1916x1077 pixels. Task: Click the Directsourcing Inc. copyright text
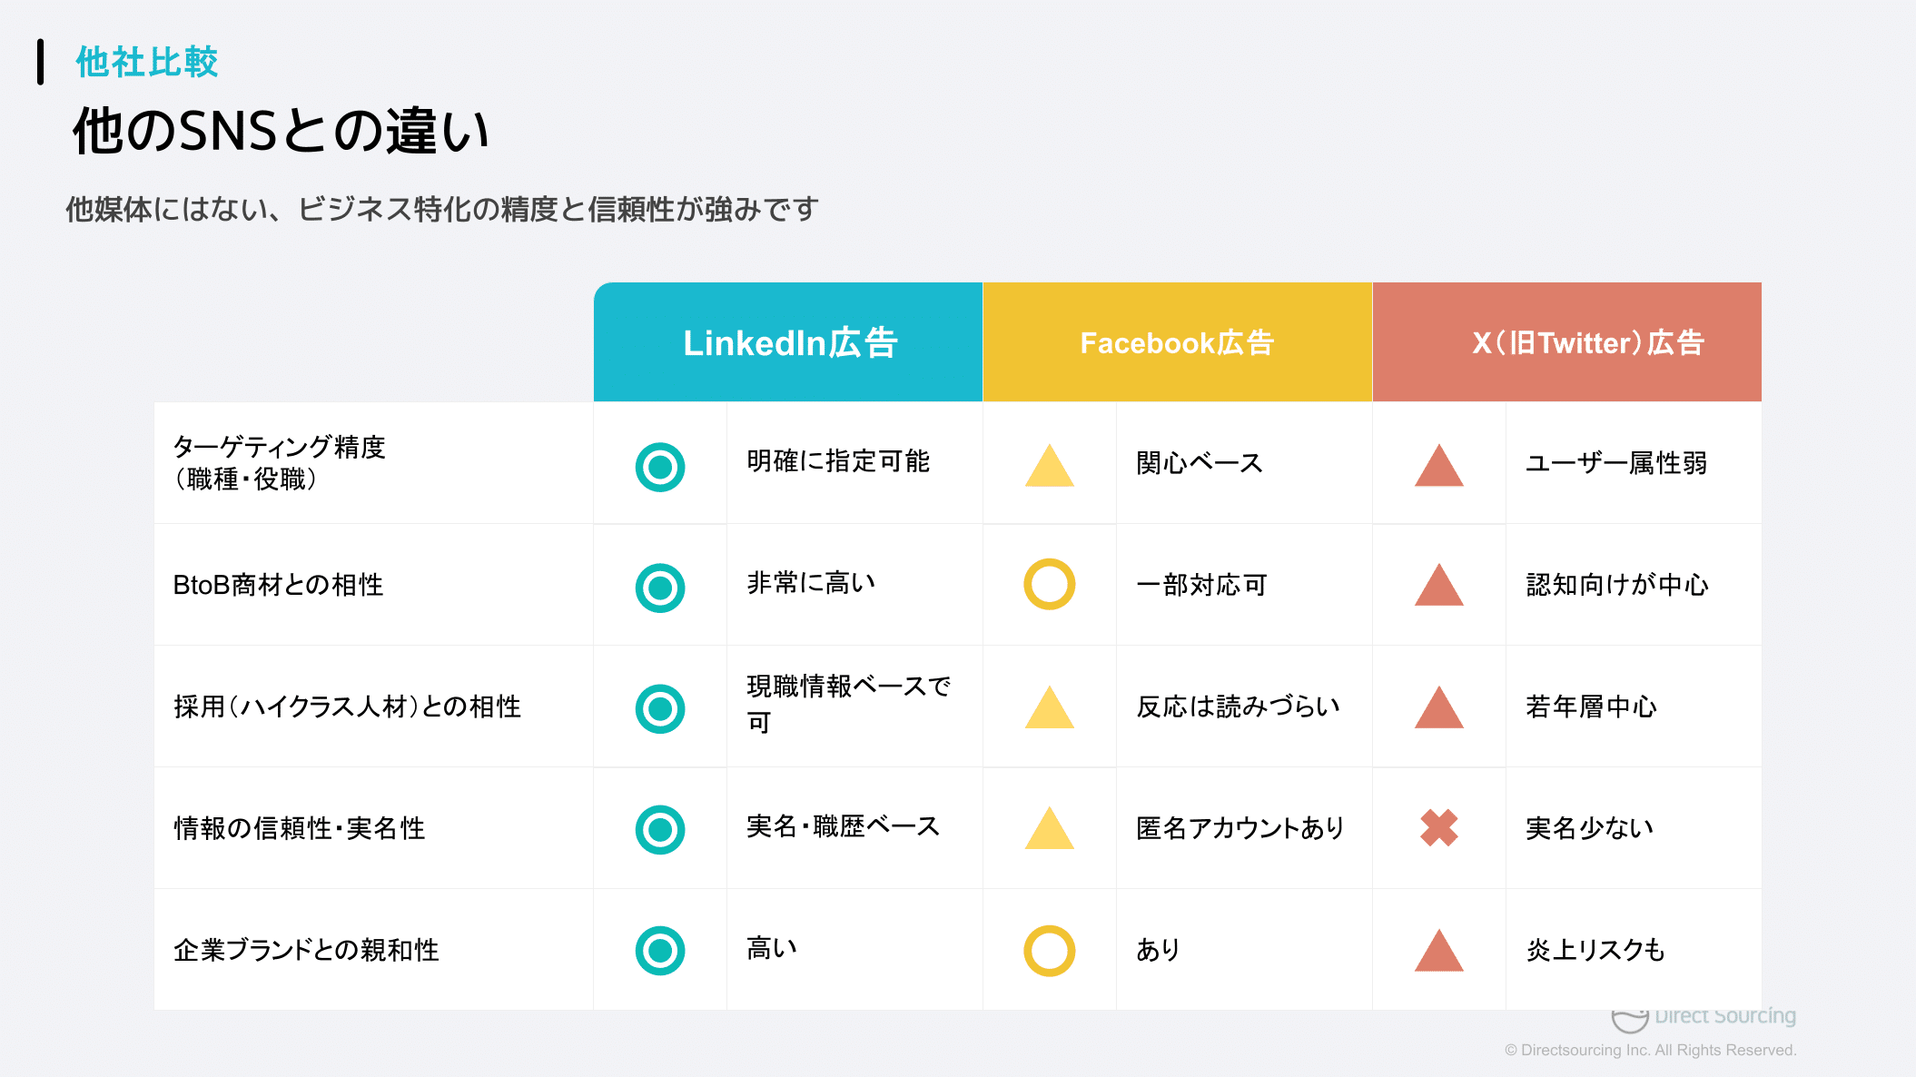point(1650,1050)
